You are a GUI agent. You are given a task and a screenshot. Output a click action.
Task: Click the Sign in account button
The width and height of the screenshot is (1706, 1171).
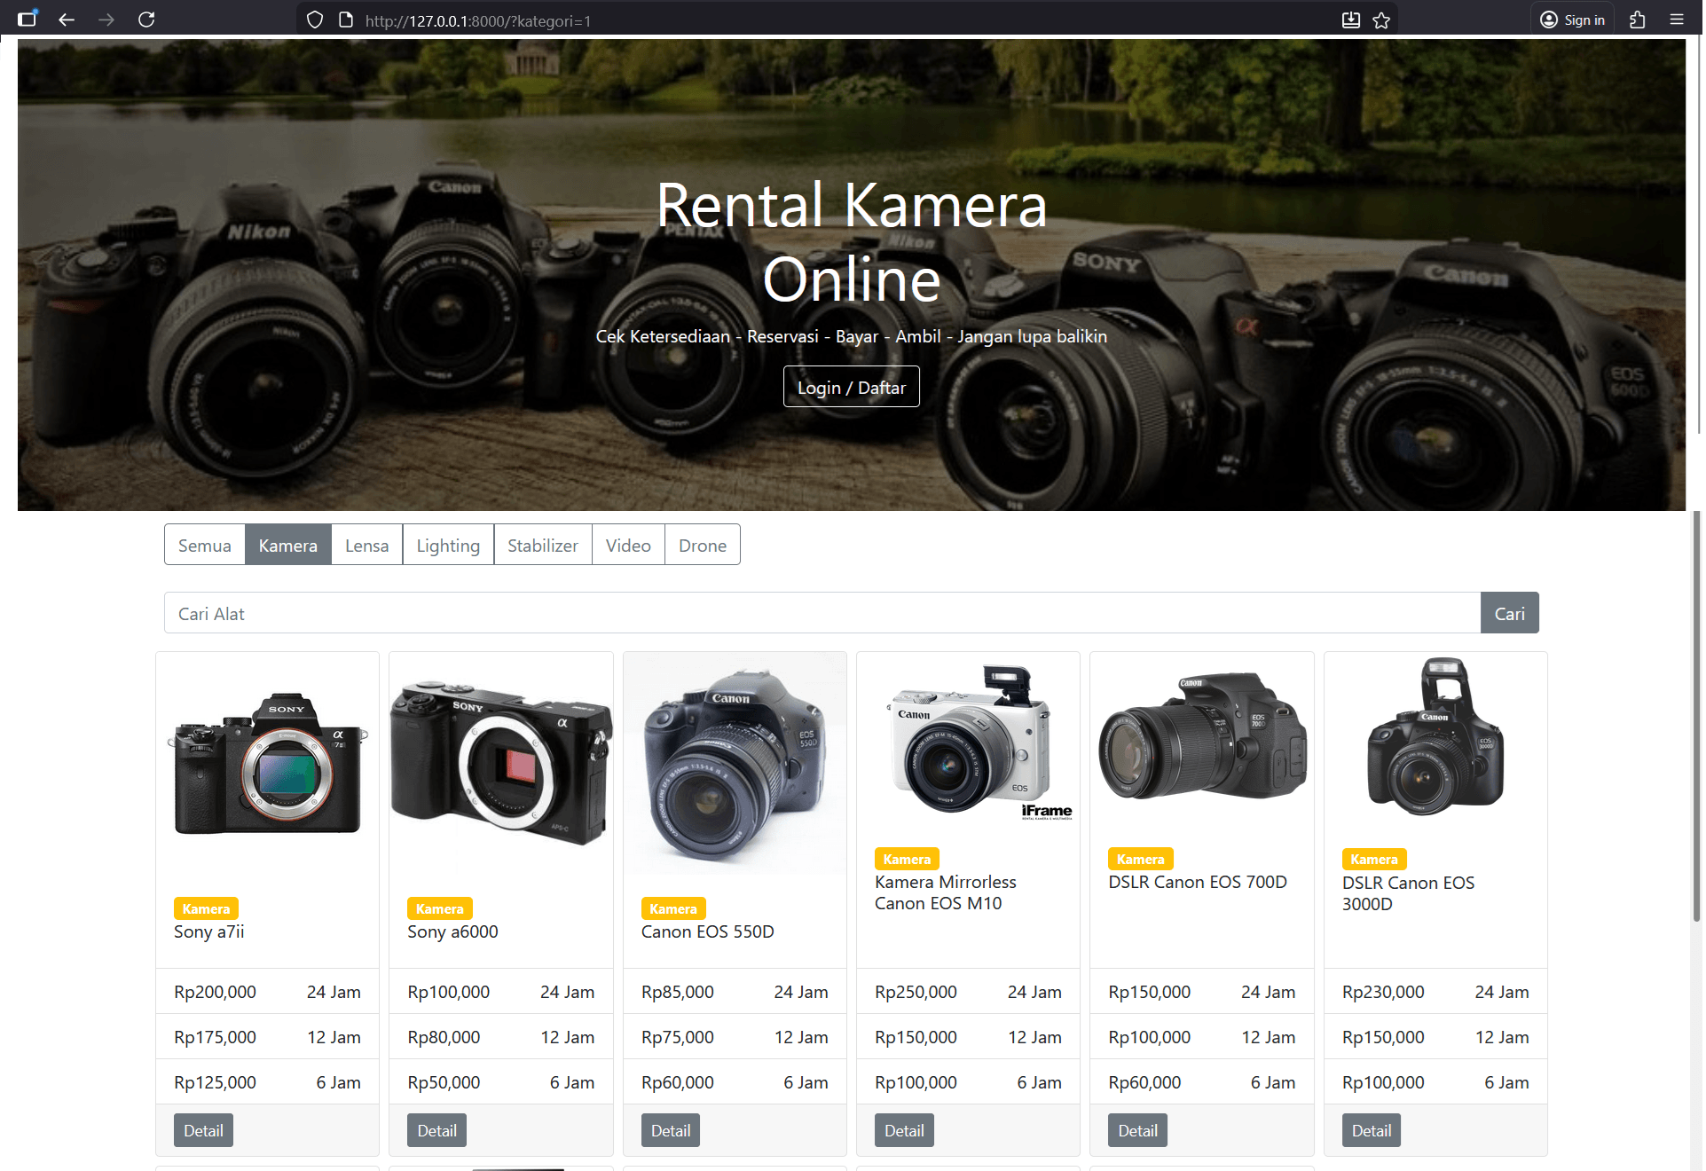tap(1572, 20)
